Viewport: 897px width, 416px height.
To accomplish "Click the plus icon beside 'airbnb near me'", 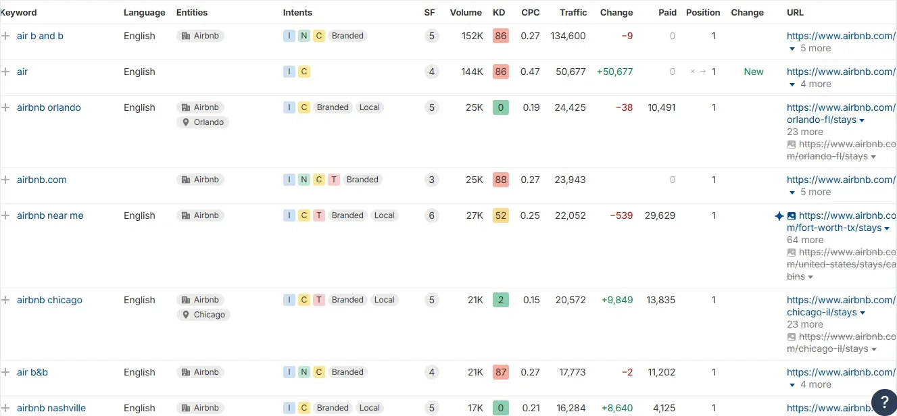I will (5, 215).
